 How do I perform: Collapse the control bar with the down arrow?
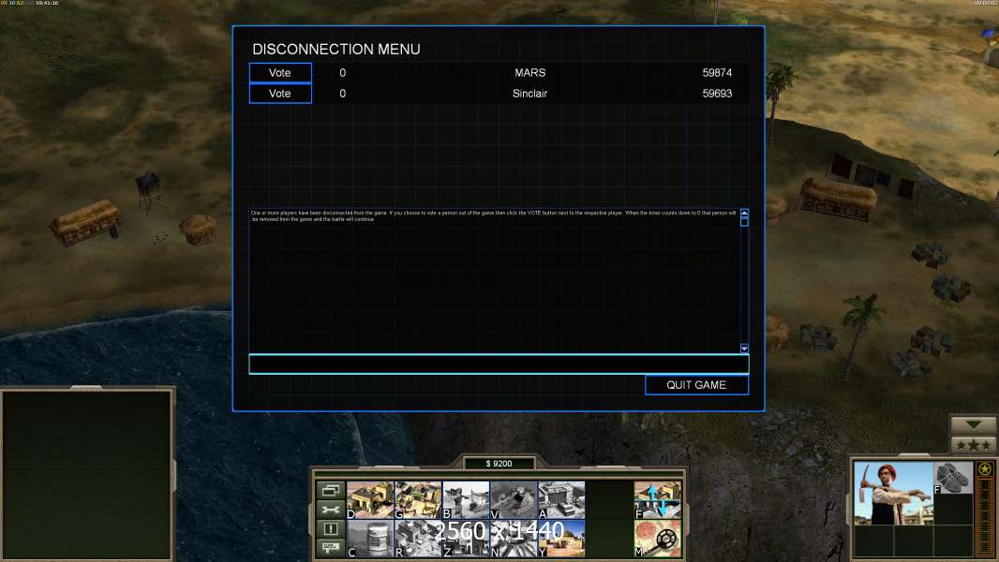[973, 424]
